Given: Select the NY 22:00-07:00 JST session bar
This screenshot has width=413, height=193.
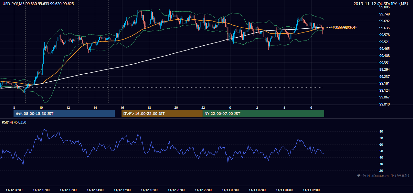Looking at the screenshot, I should 263,114.
